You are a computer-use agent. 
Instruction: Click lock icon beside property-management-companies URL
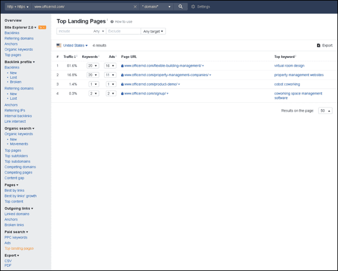(x=122, y=75)
